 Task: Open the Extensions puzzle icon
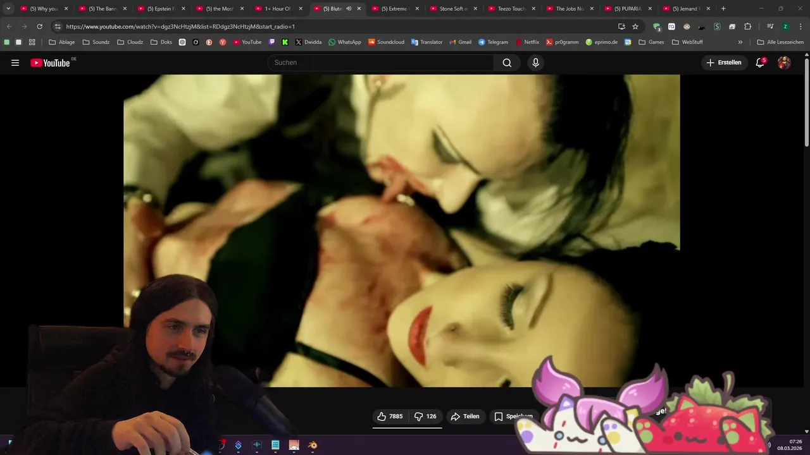tap(748, 27)
